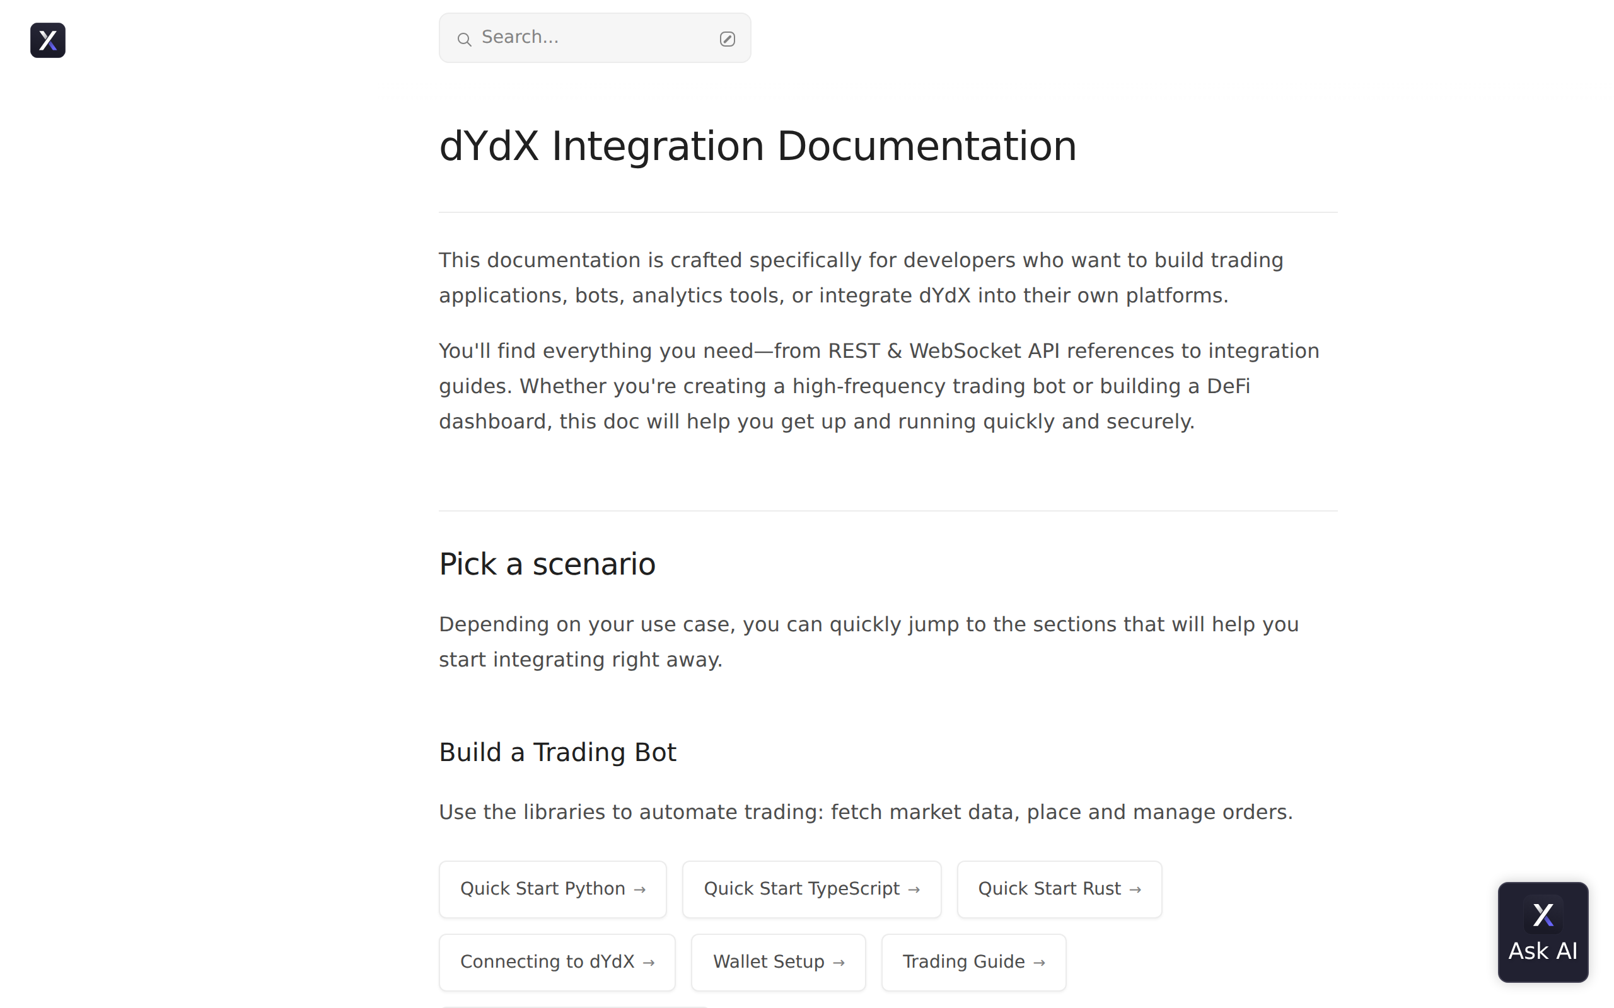This screenshot has width=1614, height=1008.
Task: Click the paragraph starting 'This documentation is crafted'
Action: click(x=861, y=278)
